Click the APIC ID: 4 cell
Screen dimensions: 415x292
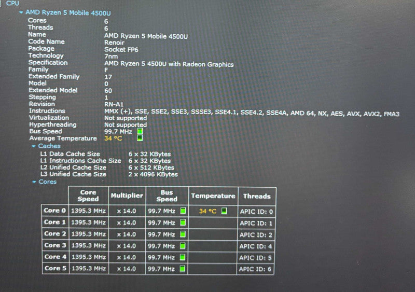point(255,246)
